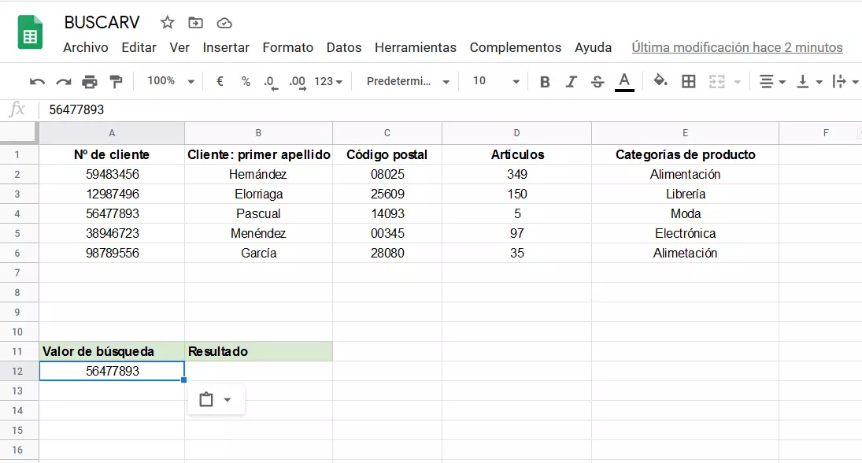This screenshot has width=862, height=463.
Task: Open version history via Última modificación link
Action: pyautogui.click(x=737, y=47)
